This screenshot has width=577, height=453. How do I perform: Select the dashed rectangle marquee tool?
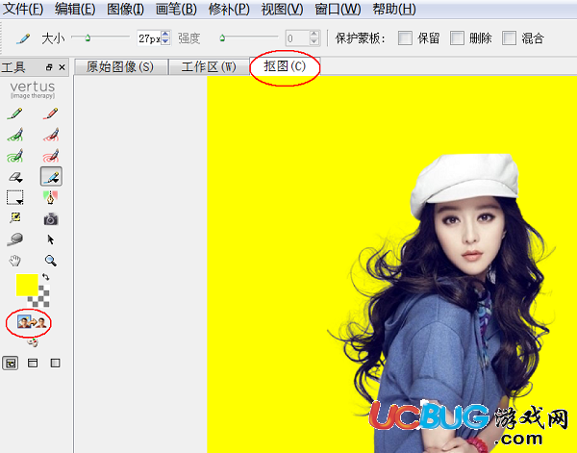15,197
